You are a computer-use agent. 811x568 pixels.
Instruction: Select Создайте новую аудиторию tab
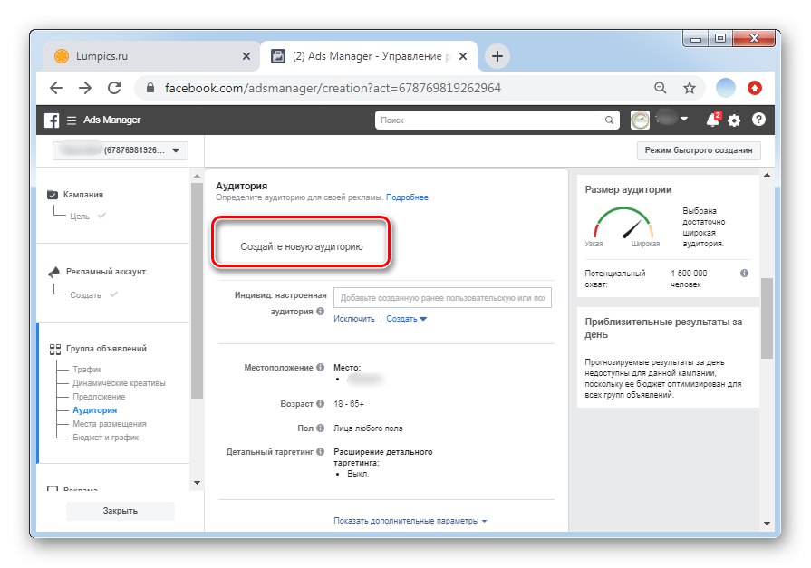pyautogui.click(x=301, y=246)
